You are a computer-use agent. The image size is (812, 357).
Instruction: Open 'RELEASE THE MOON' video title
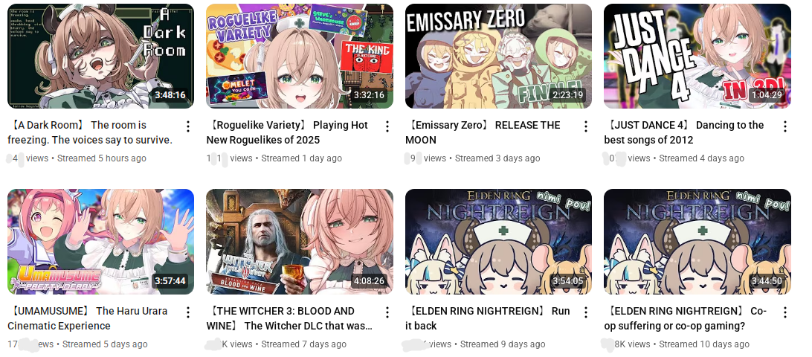pyautogui.click(x=483, y=132)
